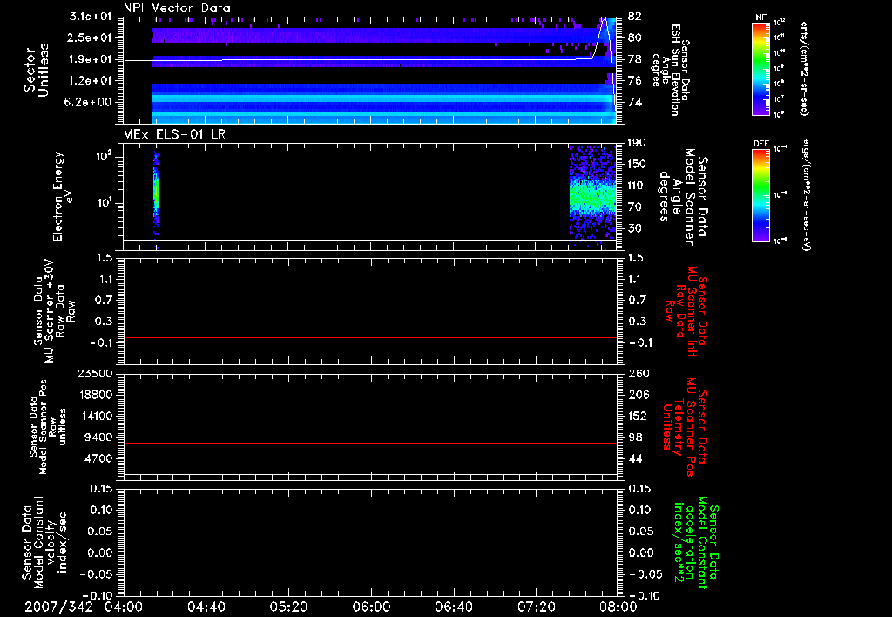Select the Electron Energy eV axis label
The height and width of the screenshot is (617, 892).
point(63,196)
